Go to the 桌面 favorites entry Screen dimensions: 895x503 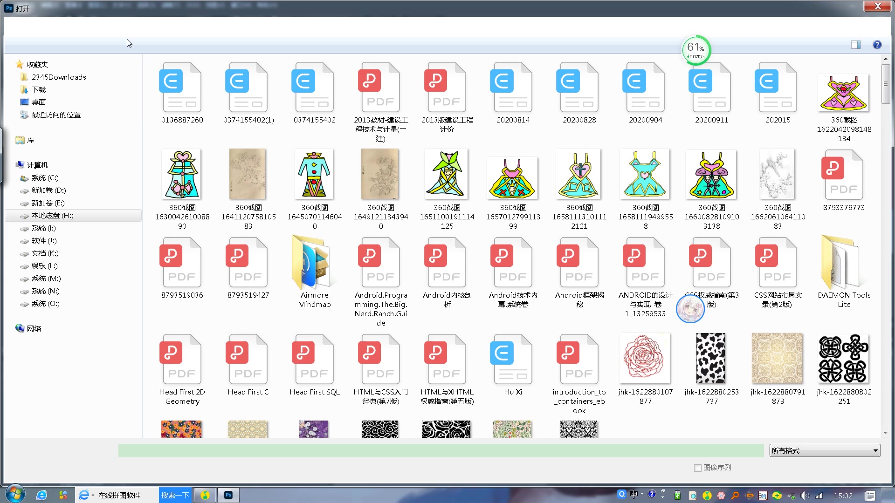point(38,102)
